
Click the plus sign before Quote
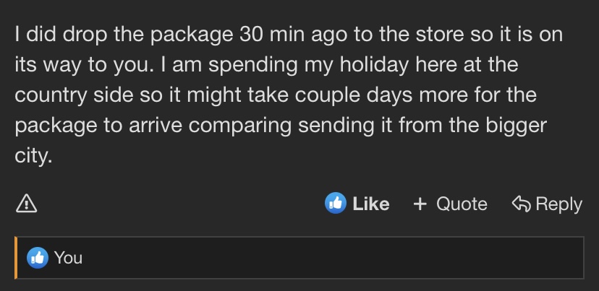(x=420, y=204)
